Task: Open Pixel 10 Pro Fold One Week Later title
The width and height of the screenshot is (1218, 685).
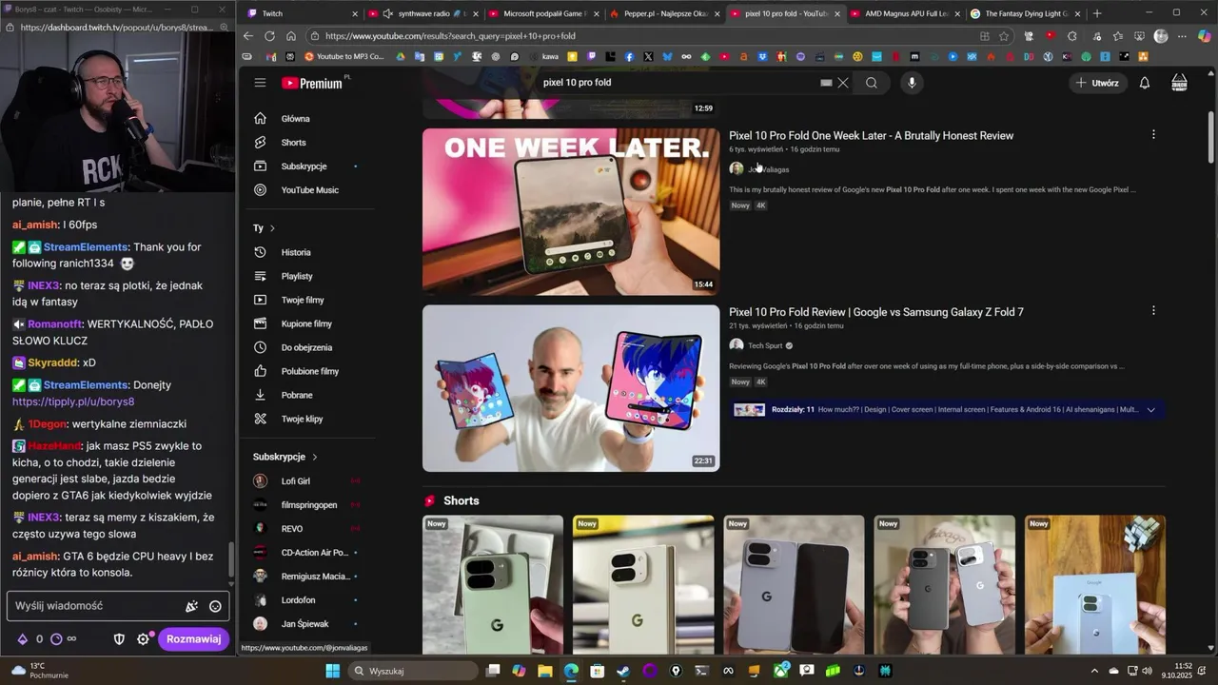Action: 871,135
